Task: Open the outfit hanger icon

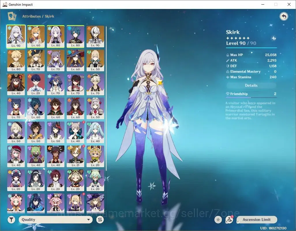Action: [229, 219]
